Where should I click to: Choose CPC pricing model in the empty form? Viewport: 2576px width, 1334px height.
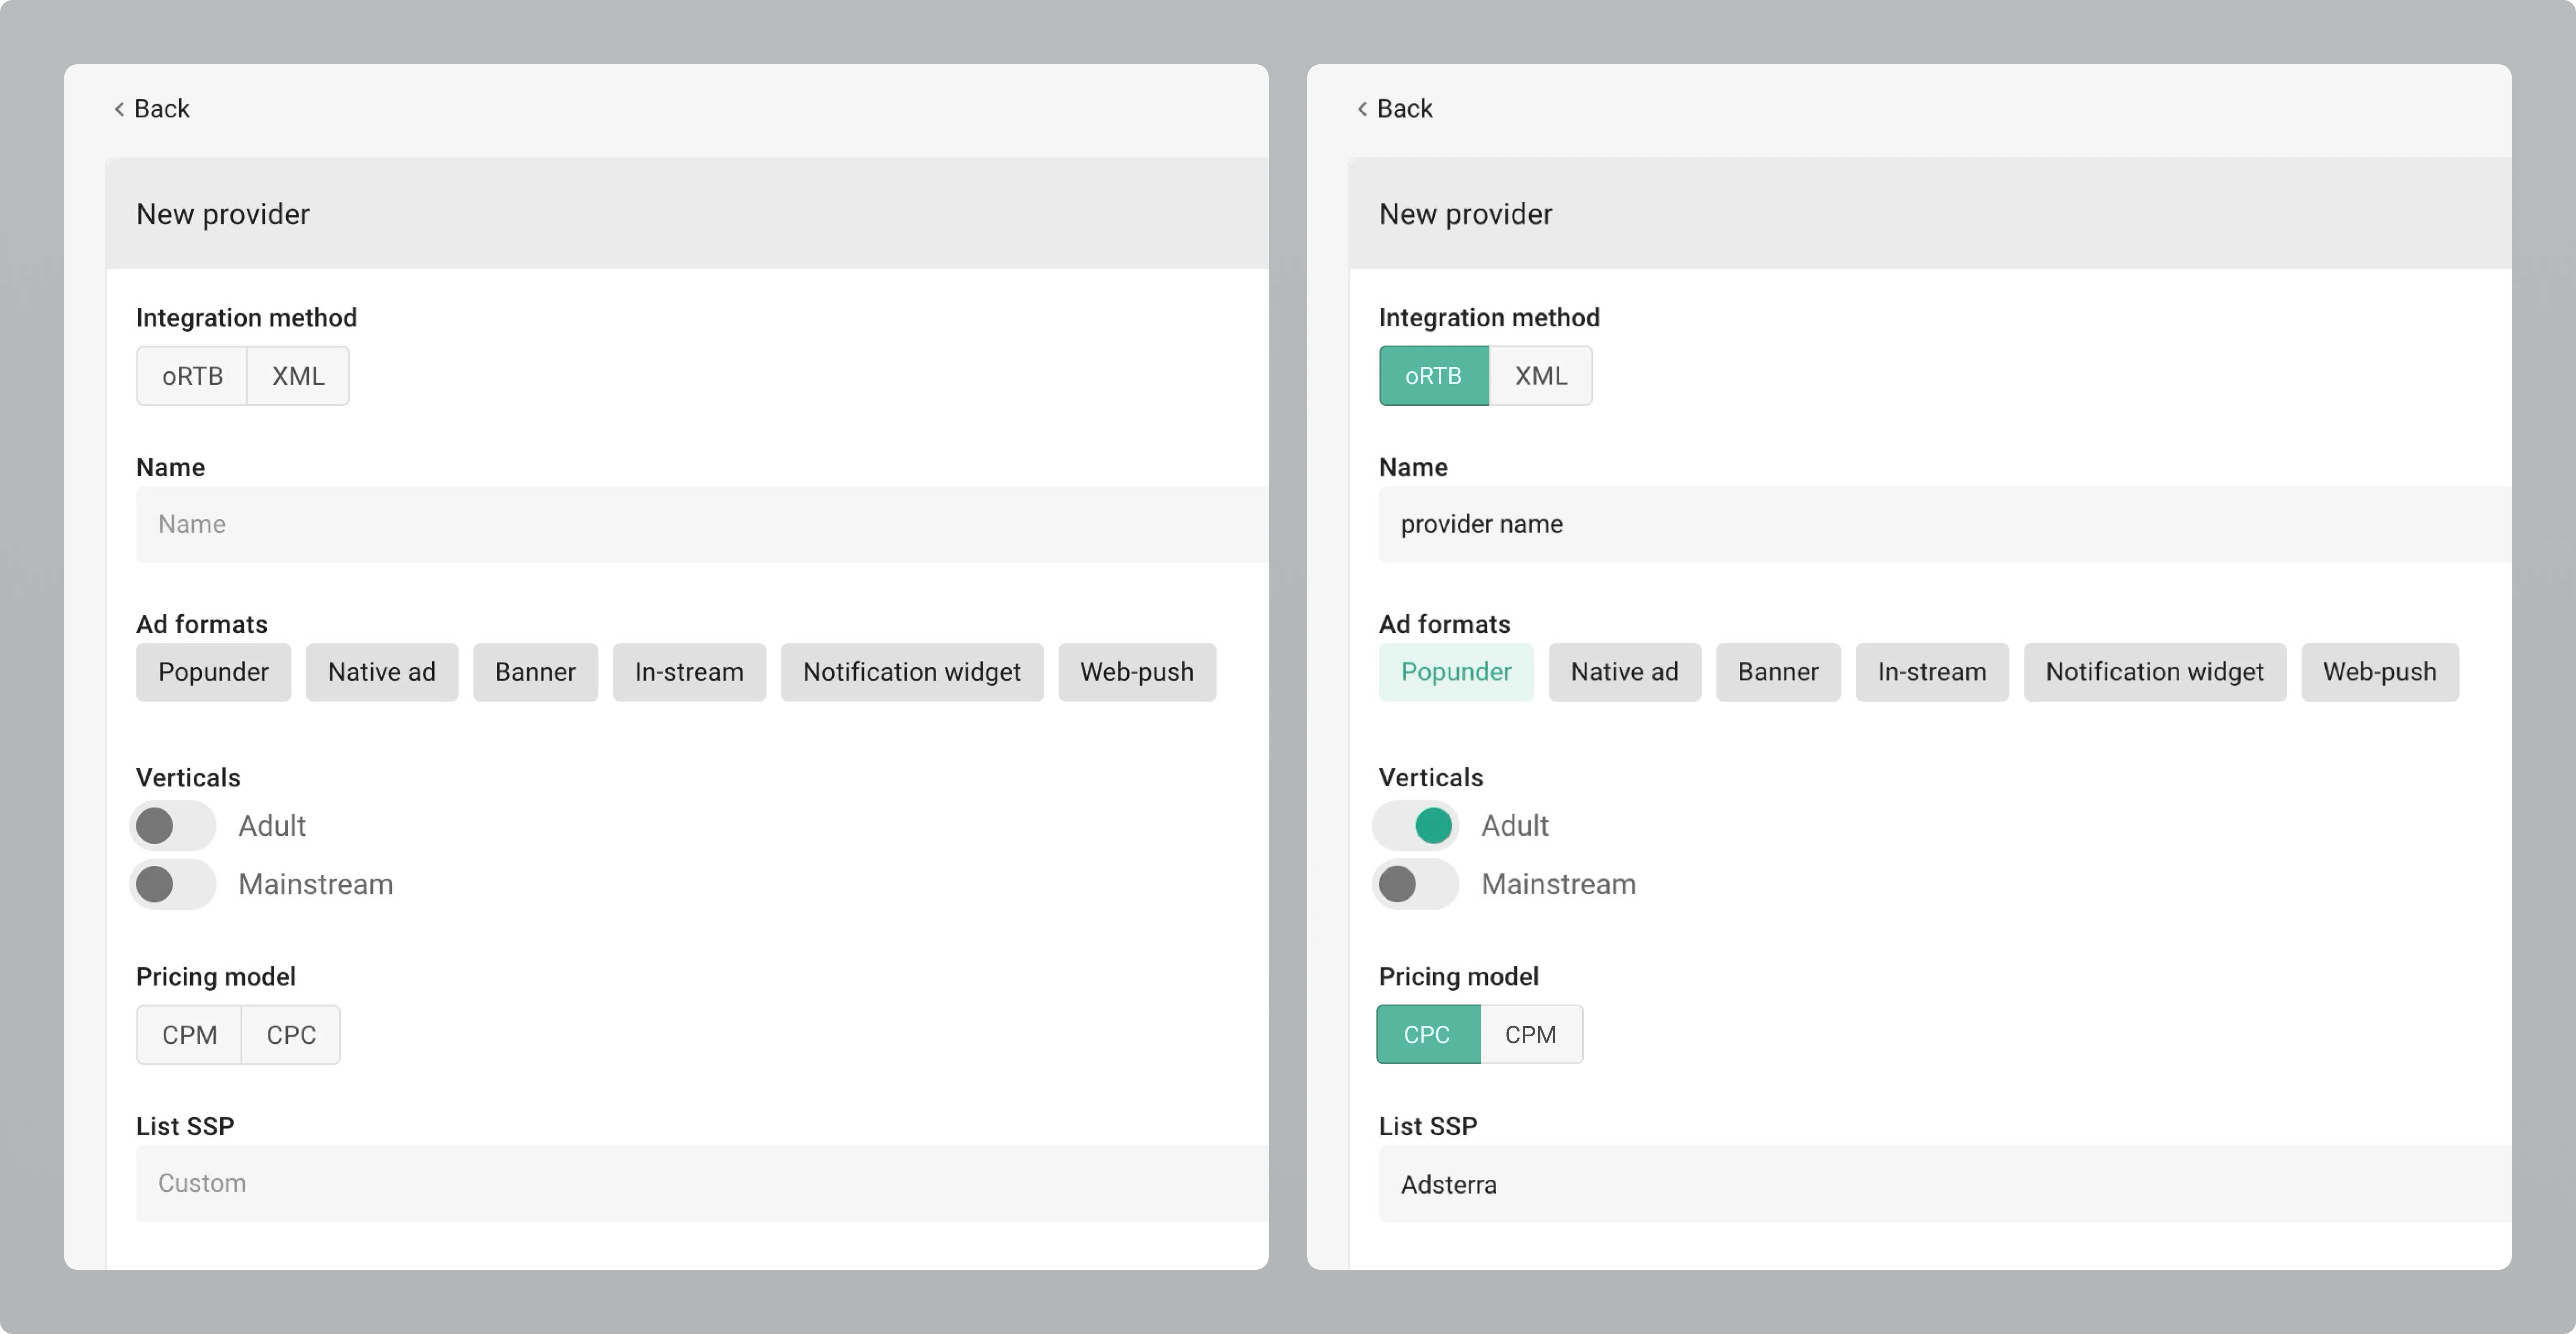(291, 1035)
